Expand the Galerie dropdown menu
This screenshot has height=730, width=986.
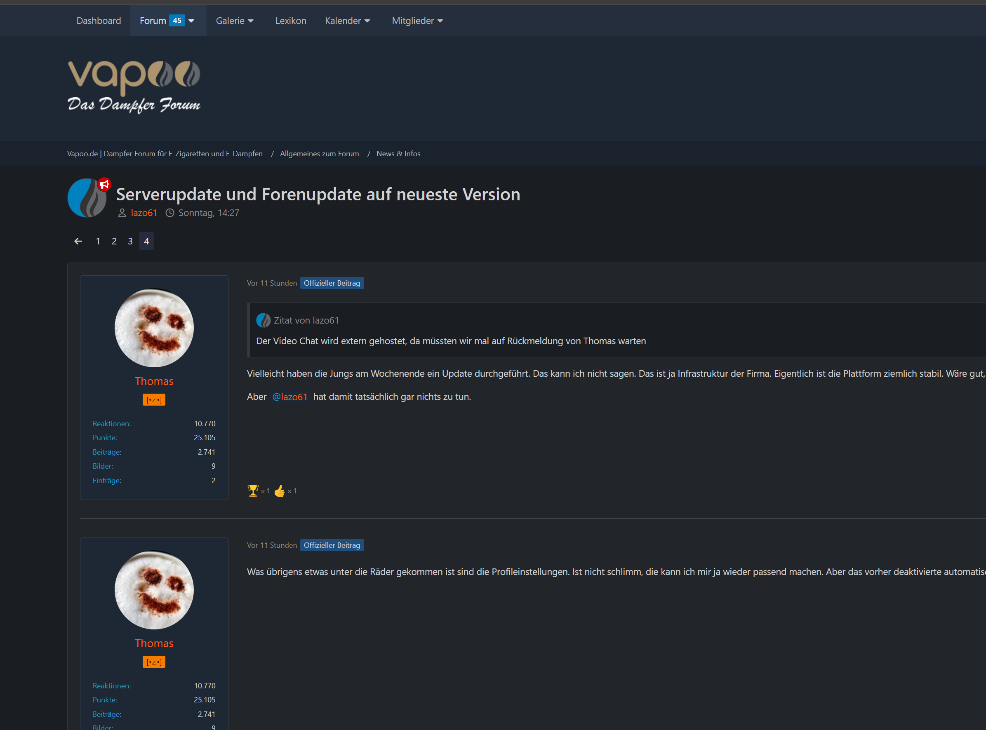[x=235, y=21]
